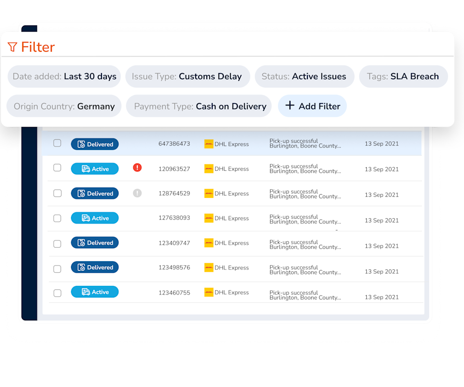
Task: Select checkbox for shipment 127638093
Action: (57, 219)
